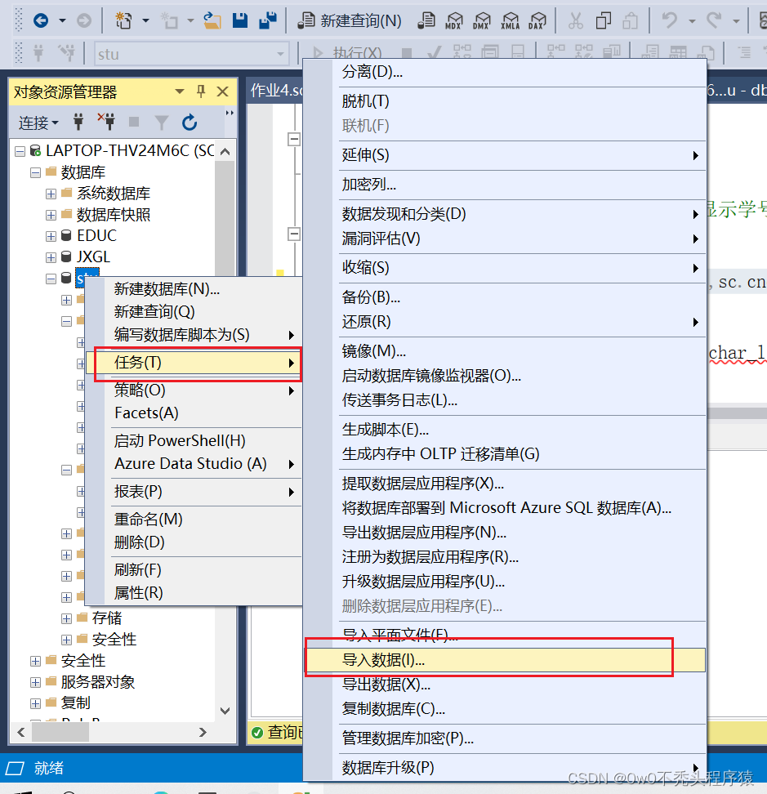767x794 pixels.
Task: Open the 收缩(S) submenu
Action: [505, 268]
